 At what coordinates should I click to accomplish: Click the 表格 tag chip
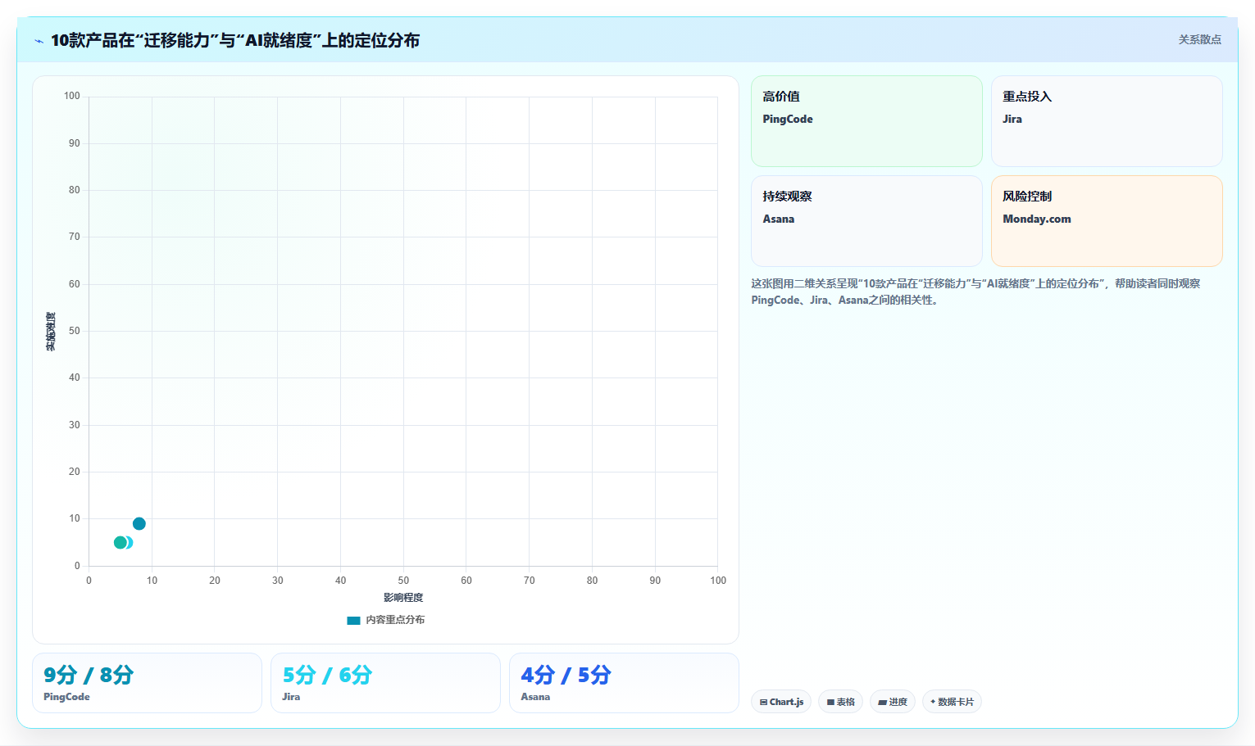click(840, 702)
